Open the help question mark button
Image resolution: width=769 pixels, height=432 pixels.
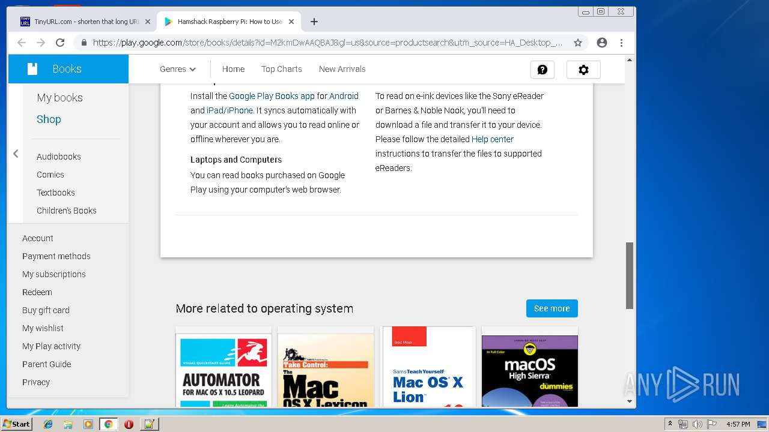pyautogui.click(x=543, y=70)
